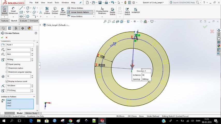Expand the Circle_lamp4 tree node

(40, 25)
